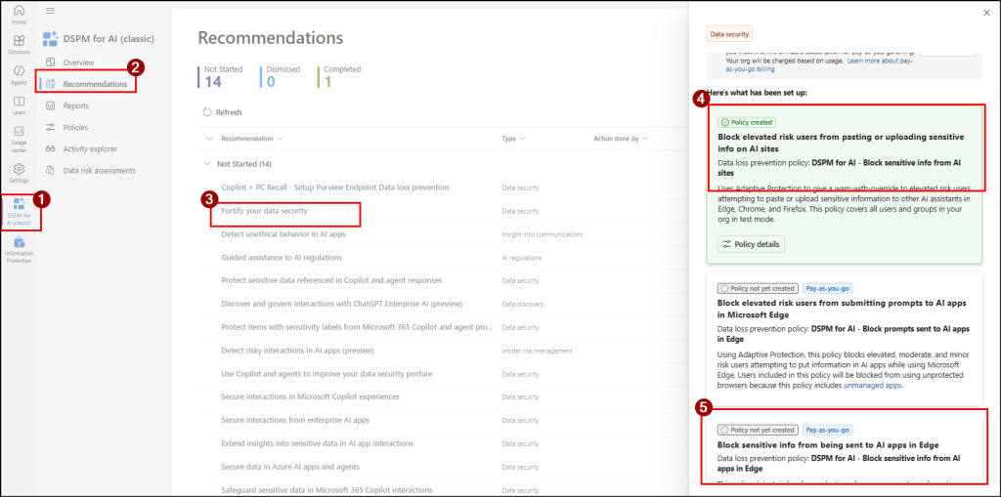Image resolution: width=1001 pixels, height=497 pixels.
Task: Click Insight into communications type cell
Action: click(542, 234)
